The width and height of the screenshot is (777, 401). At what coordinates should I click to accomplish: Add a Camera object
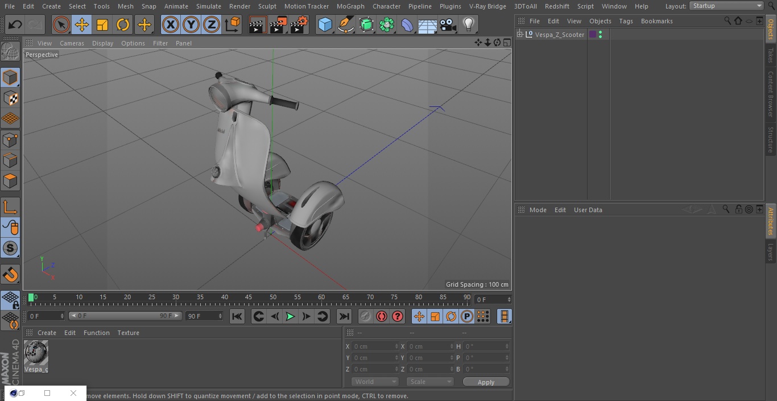[448, 24]
